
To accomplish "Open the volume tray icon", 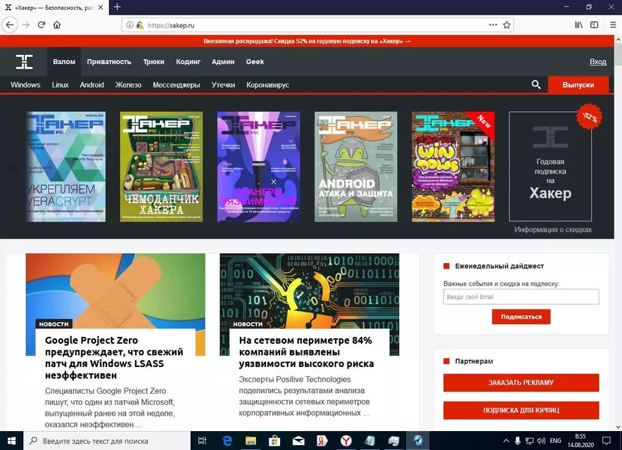I will (541, 441).
